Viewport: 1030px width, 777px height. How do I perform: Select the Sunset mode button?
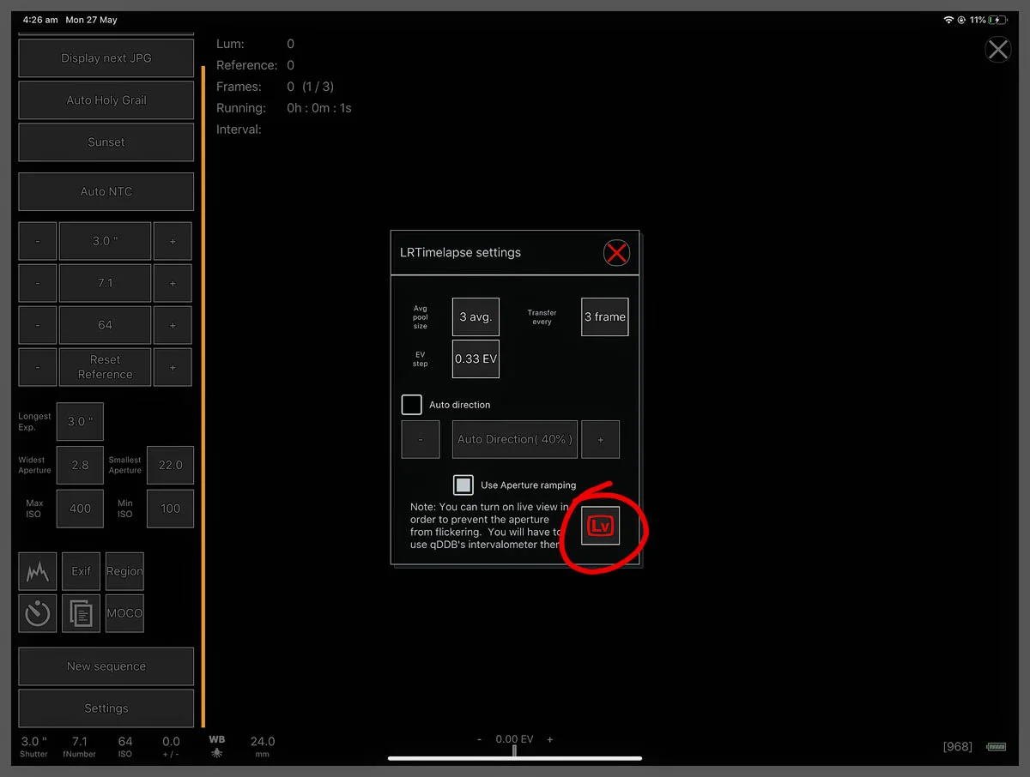(x=106, y=142)
